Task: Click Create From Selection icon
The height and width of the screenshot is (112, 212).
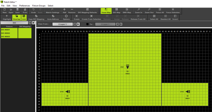Action: [x=91, y=18]
